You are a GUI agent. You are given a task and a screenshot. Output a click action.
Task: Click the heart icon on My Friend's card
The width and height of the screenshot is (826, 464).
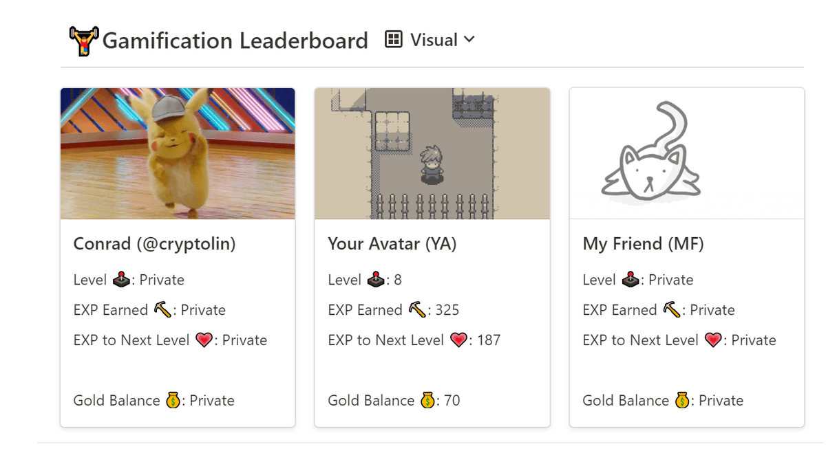pos(712,339)
